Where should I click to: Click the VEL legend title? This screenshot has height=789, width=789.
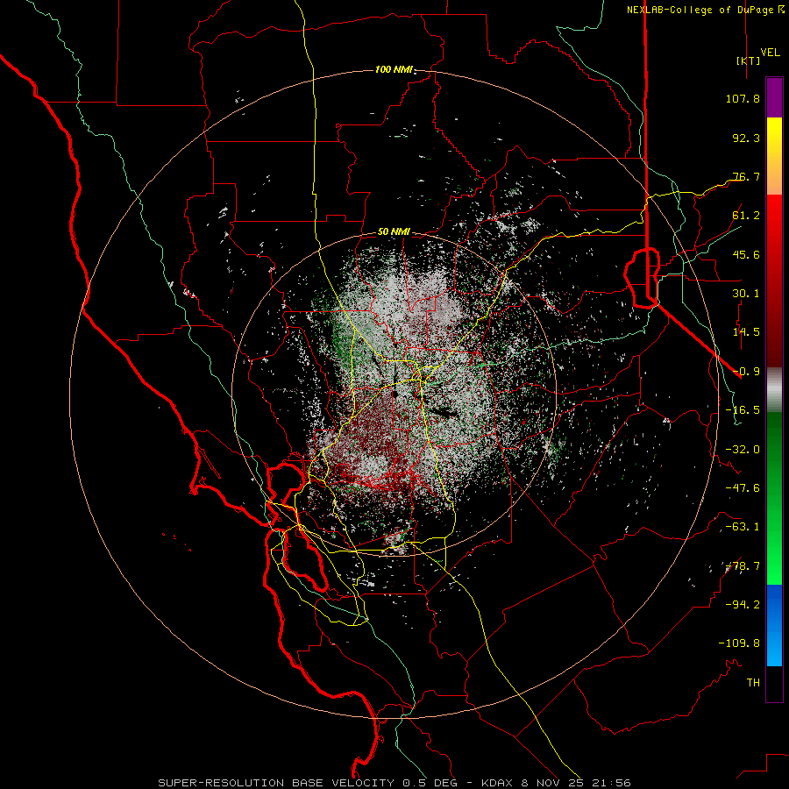click(x=770, y=53)
